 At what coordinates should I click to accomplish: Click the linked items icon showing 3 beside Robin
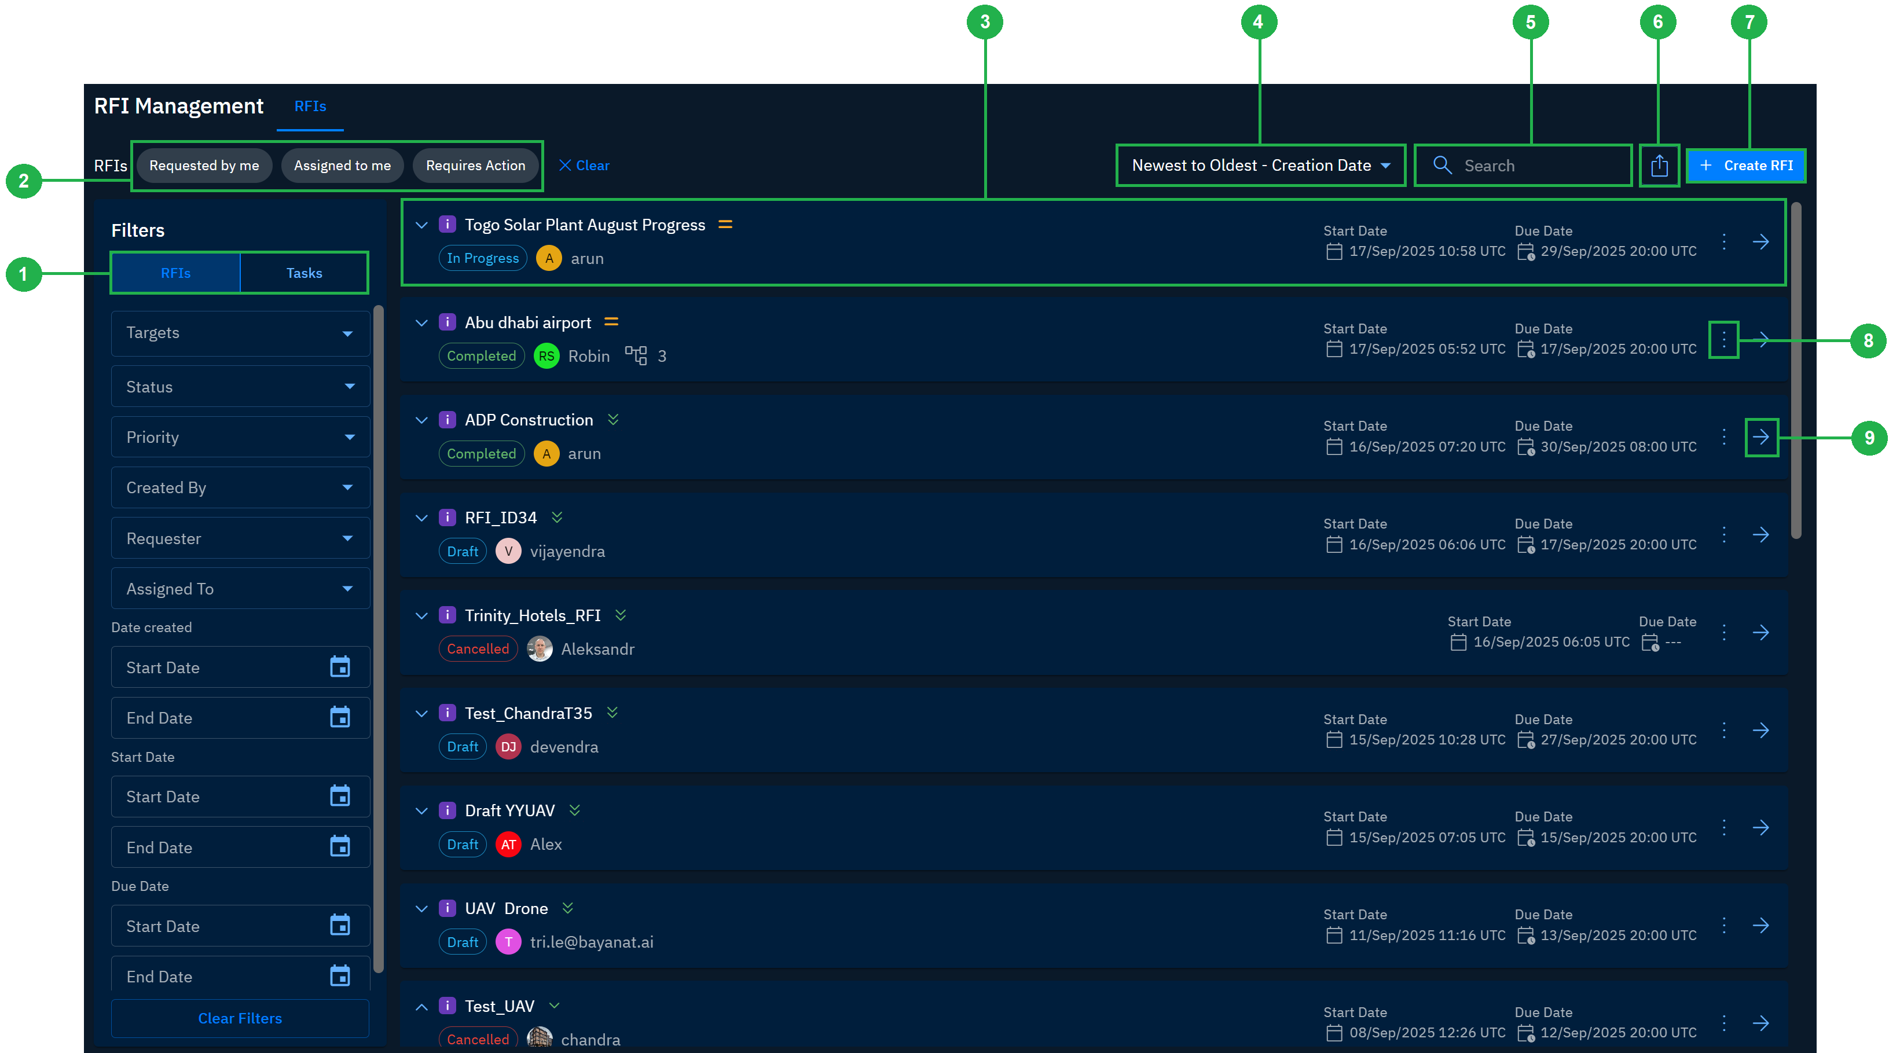click(x=636, y=355)
